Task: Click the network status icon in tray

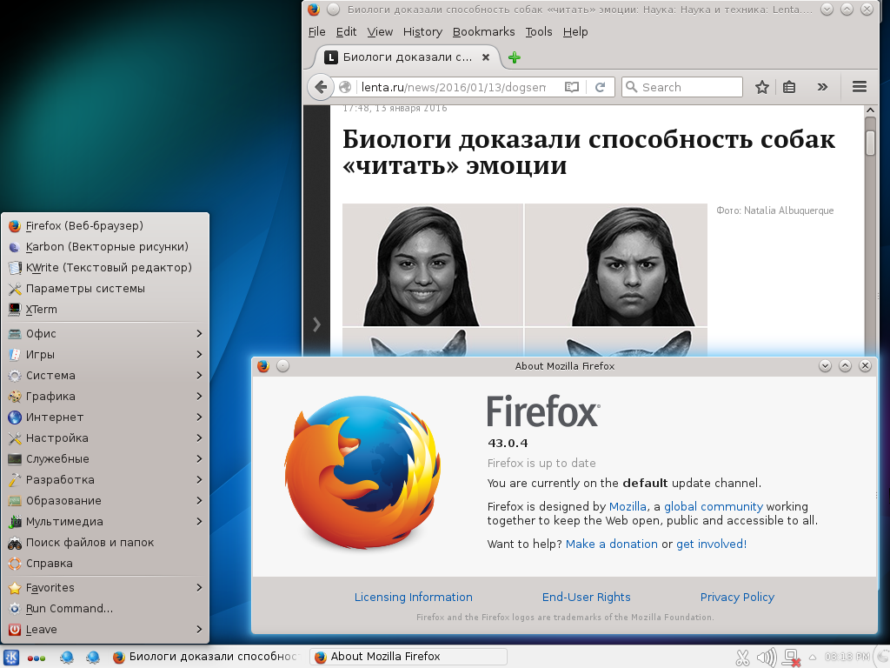Action: point(791,658)
